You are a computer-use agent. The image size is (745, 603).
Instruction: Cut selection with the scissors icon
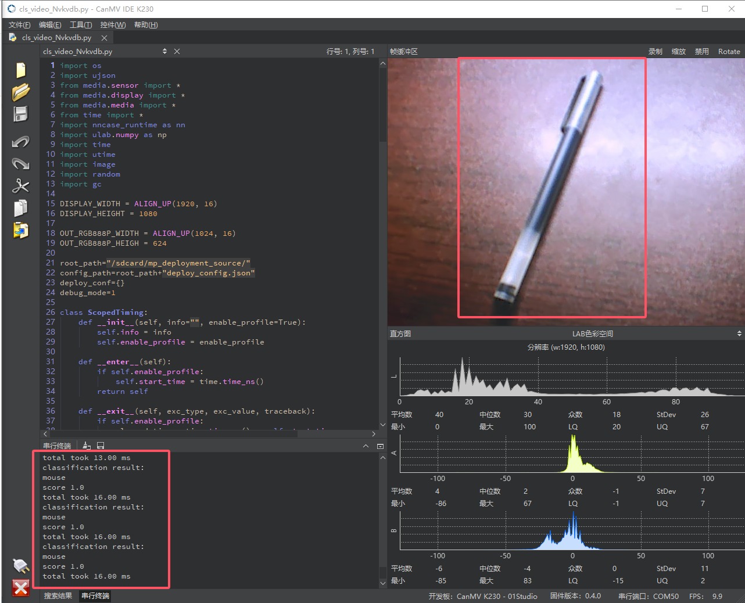[x=21, y=186]
